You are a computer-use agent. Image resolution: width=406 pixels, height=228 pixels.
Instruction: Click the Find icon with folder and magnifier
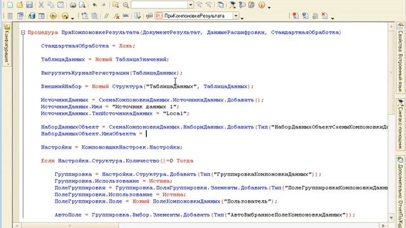(115, 4)
